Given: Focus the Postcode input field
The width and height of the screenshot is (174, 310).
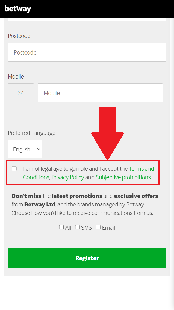Looking at the screenshot, I should (x=87, y=52).
